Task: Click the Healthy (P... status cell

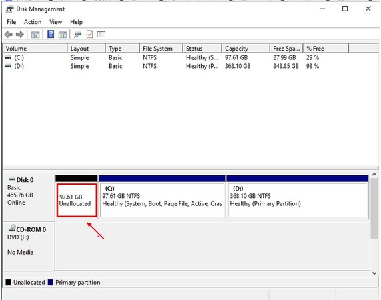Action: click(202, 66)
